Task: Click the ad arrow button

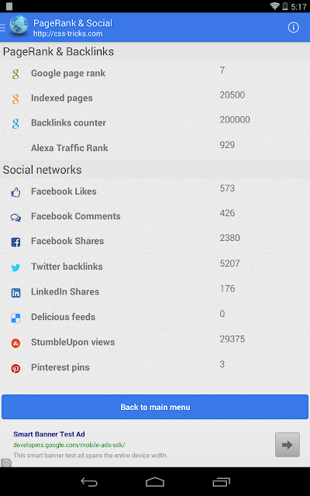Action: point(288,445)
